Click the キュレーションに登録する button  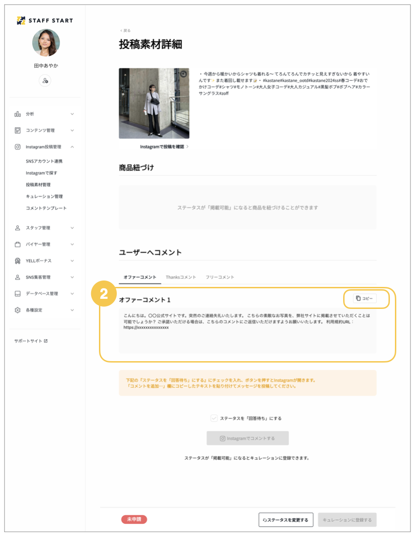click(347, 520)
